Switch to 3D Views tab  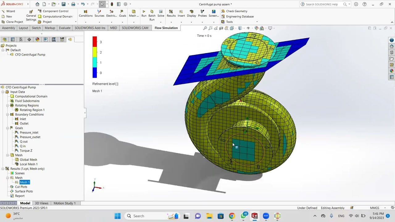tap(42, 203)
